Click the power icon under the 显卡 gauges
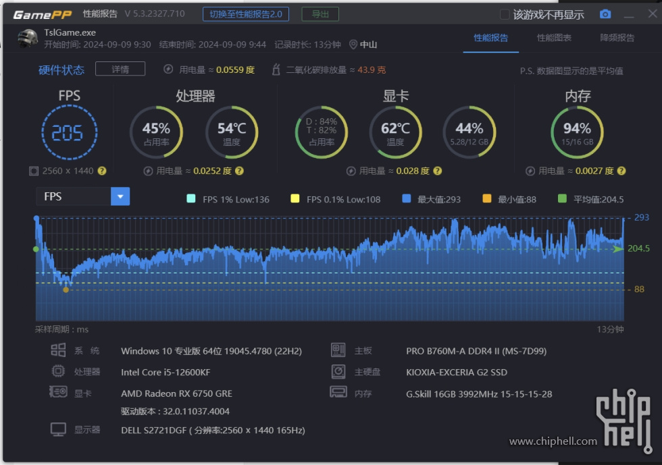The image size is (662, 465). [351, 171]
